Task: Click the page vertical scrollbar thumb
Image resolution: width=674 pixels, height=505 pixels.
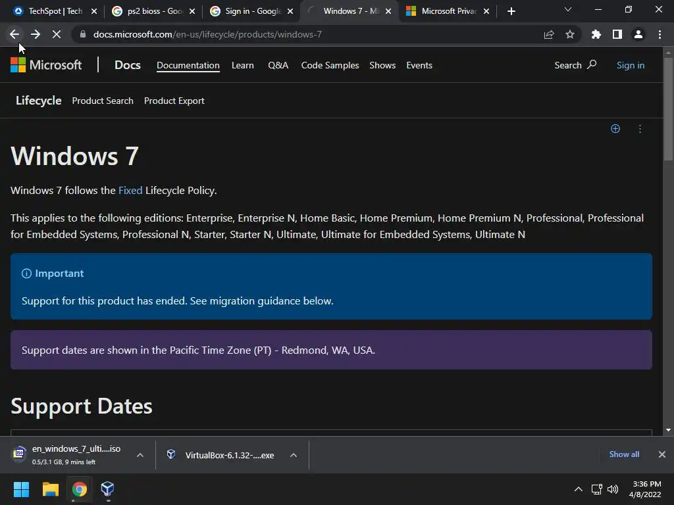Action: pyautogui.click(x=668, y=109)
